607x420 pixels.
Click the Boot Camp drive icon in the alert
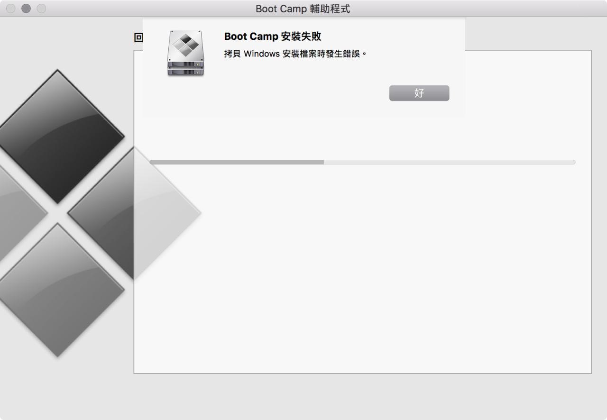(185, 53)
